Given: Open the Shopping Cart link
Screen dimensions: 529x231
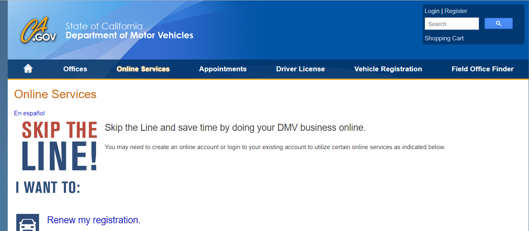Looking at the screenshot, I should (x=444, y=38).
